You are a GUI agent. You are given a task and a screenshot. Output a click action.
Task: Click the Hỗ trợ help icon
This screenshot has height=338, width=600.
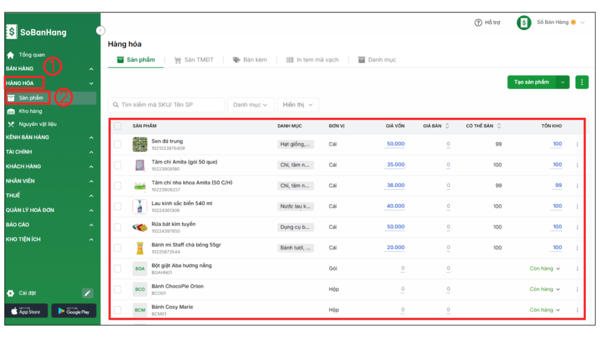[478, 22]
